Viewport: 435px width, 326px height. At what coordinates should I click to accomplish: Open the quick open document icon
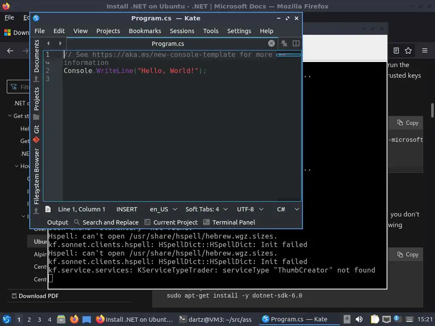coord(284,43)
